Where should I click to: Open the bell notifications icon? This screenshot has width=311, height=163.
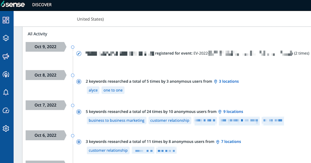[x=6, y=92]
